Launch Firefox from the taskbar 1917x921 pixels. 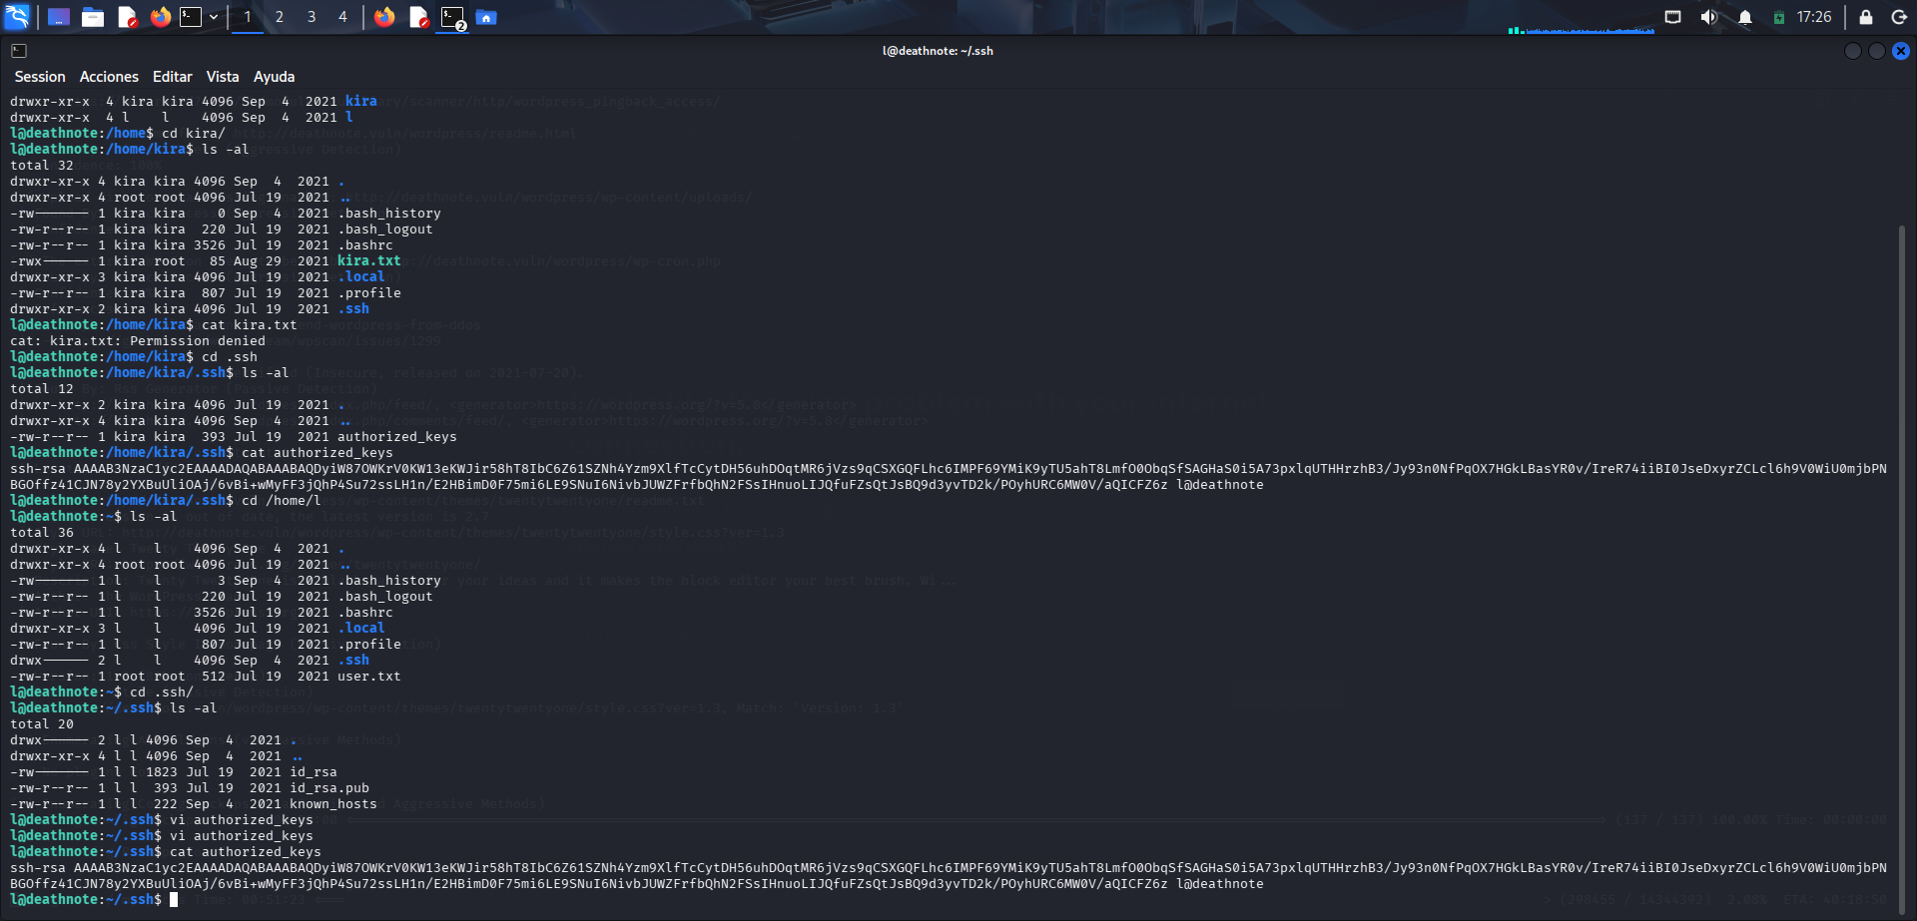(161, 16)
